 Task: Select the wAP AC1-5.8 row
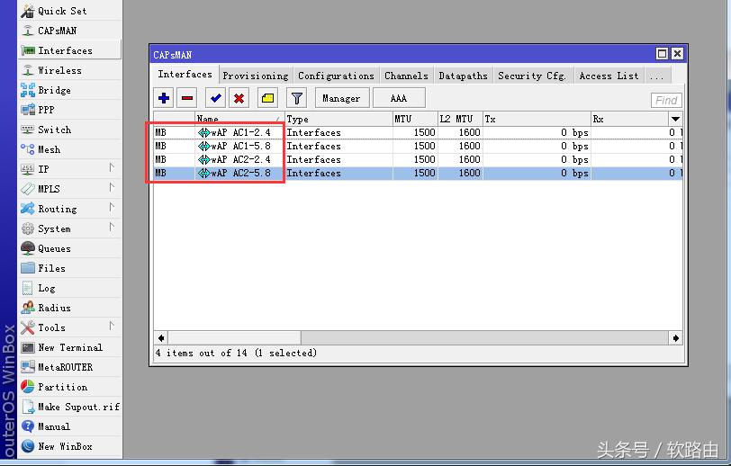click(419, 147)
